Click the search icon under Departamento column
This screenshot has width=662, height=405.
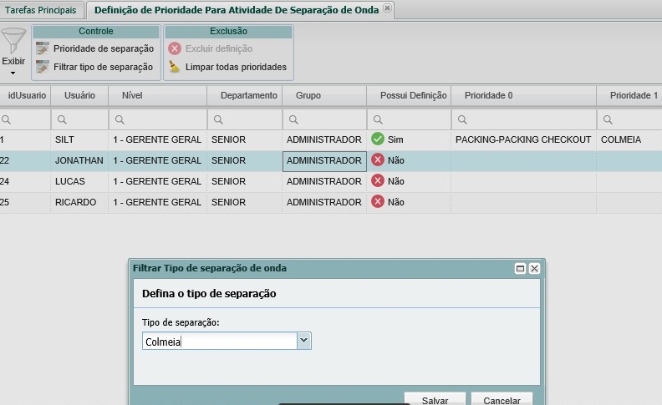pyautogui.click(x=218, y=119)
